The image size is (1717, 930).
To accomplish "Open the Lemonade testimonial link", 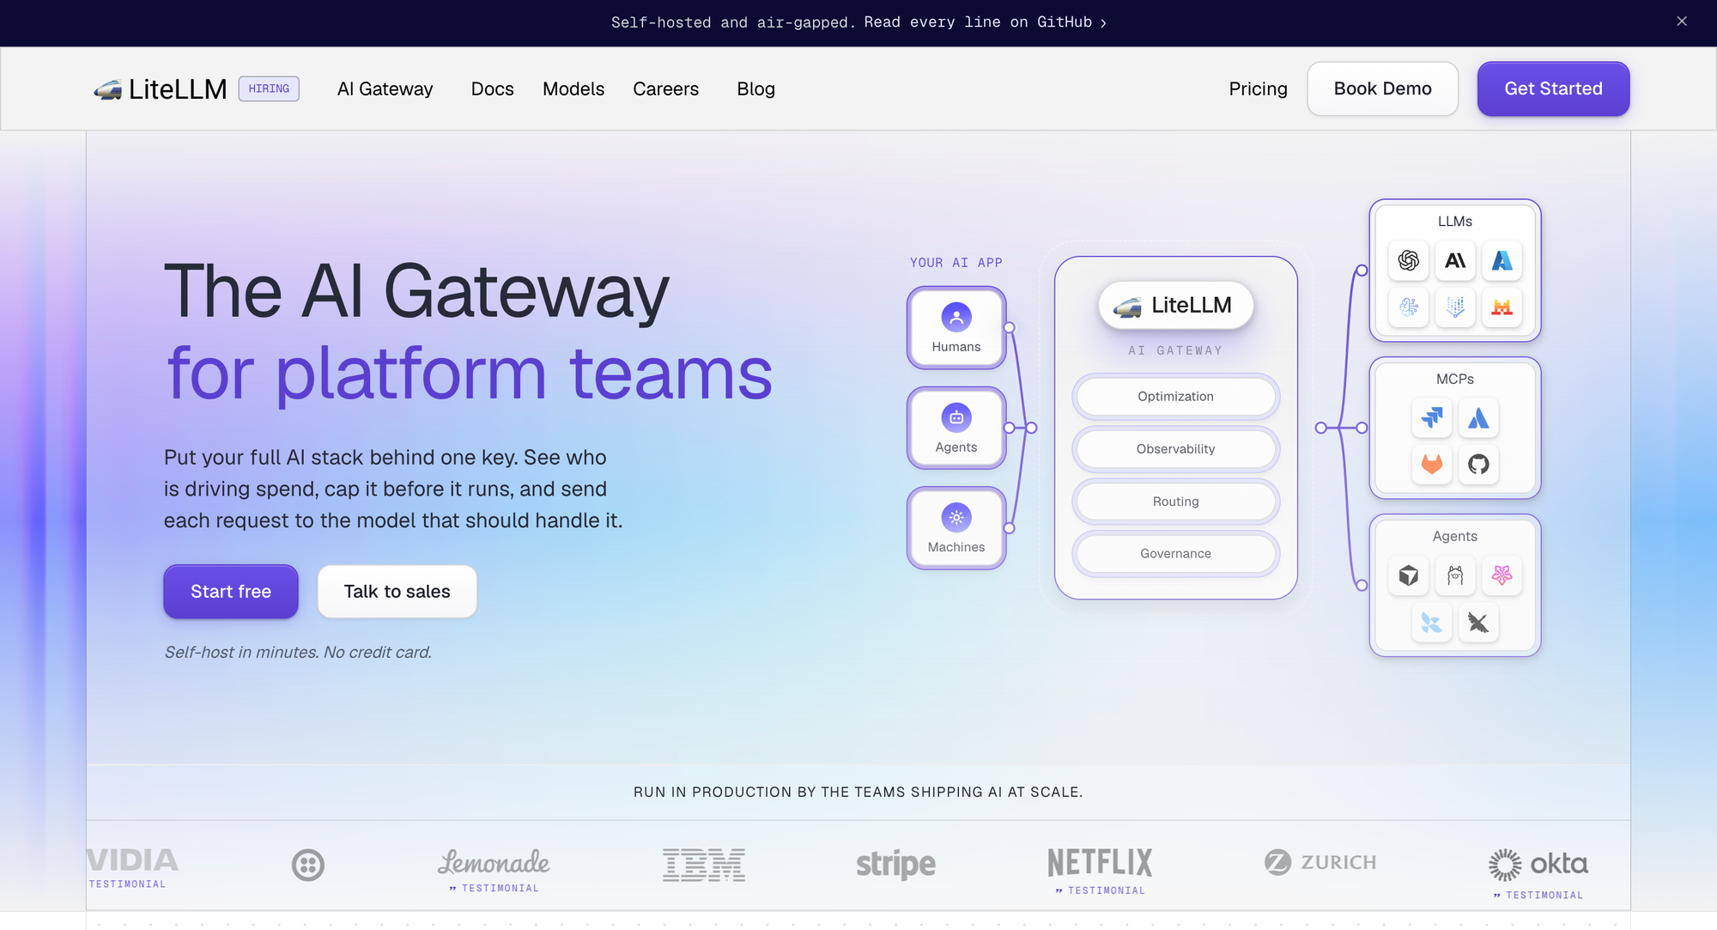I will 494,889.
